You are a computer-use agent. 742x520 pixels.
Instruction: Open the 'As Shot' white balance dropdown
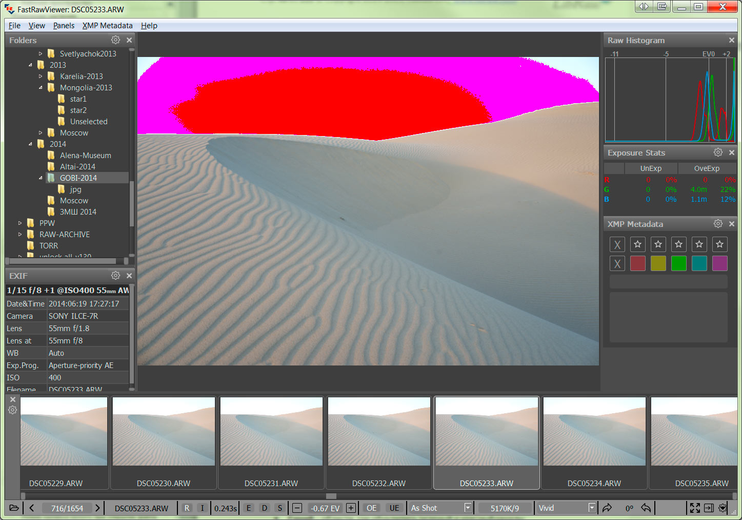point(467,508)
